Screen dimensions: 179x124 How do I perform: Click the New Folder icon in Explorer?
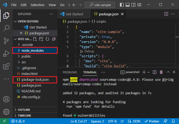(41, 39)
